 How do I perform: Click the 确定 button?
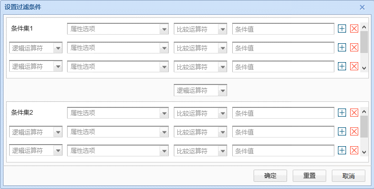point(270,176)
